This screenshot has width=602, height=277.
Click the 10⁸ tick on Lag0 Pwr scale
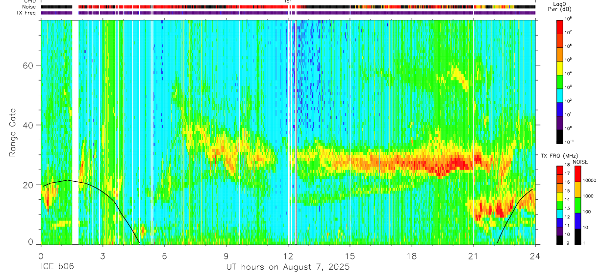[569, 19]
